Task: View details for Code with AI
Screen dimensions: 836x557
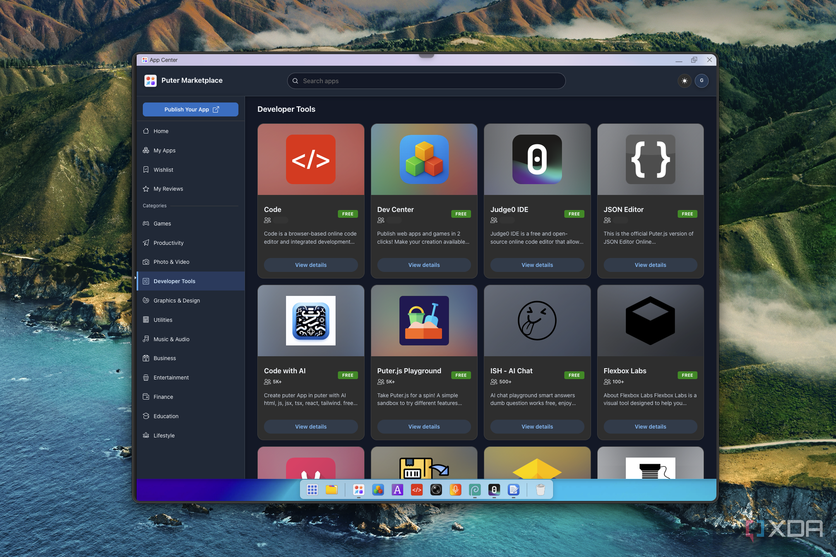Action: tap(311, 427)
